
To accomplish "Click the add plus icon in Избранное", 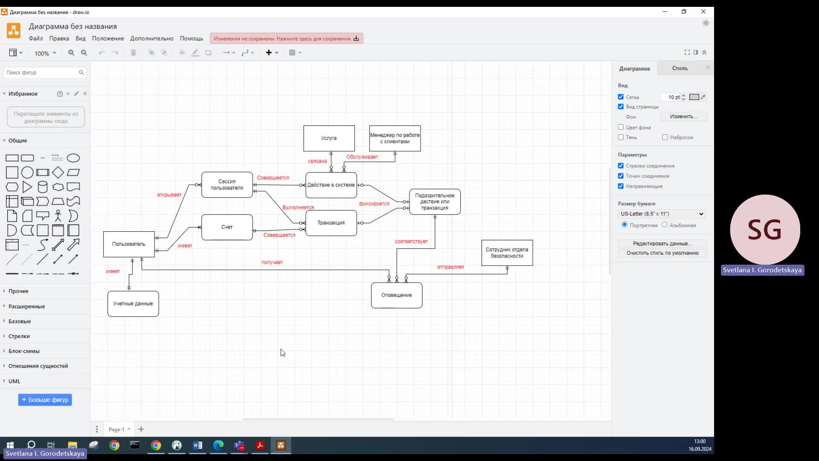I will pos(68,94).
